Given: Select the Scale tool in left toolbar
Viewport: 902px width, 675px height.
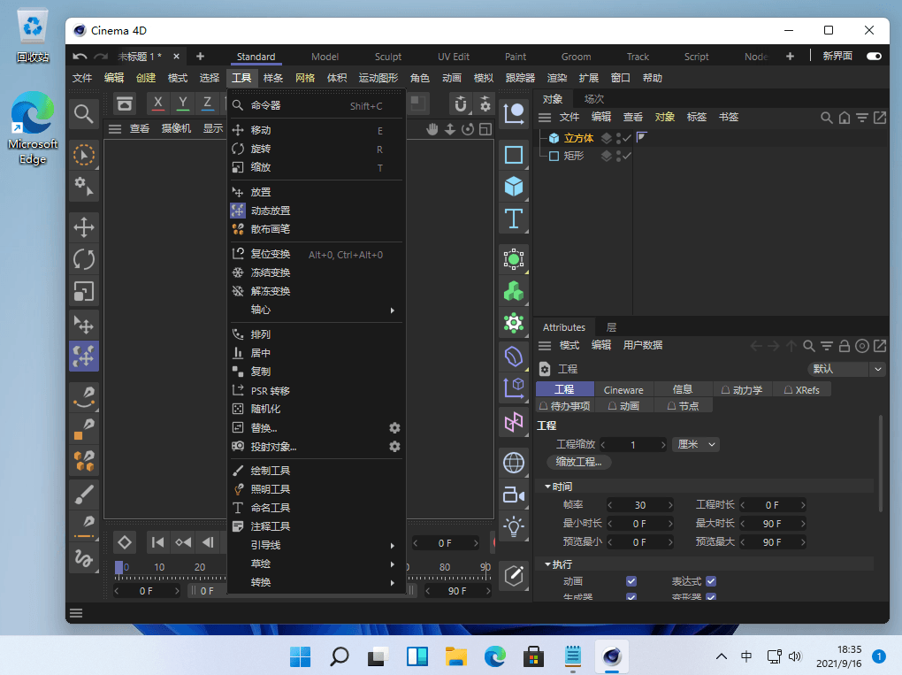Looking at the screenshot, I should 84,292.
